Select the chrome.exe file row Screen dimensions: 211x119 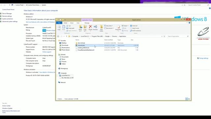(107, 46)
